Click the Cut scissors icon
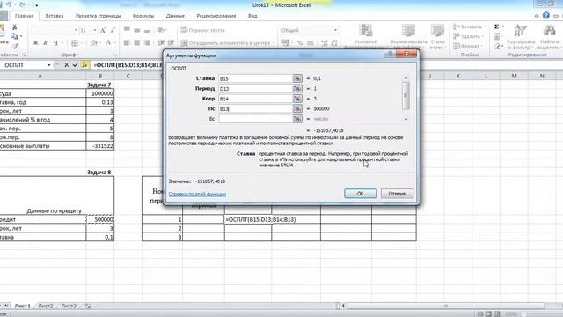Image resolution: width=563 pixels, height=317 pixels. click(x=15, y=27)
